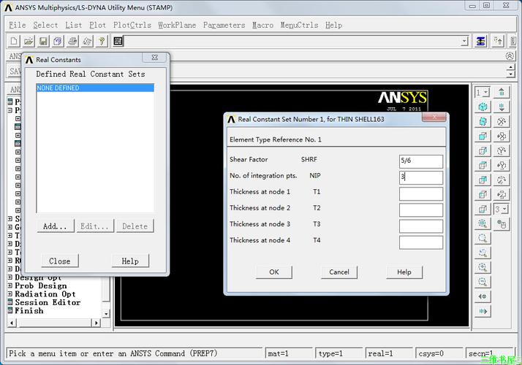Click the Open file folder icon

click(29, 42)
